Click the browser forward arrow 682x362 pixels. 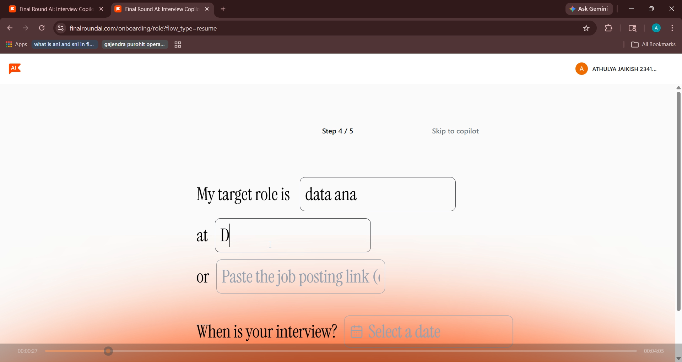(x=26, y=28)
